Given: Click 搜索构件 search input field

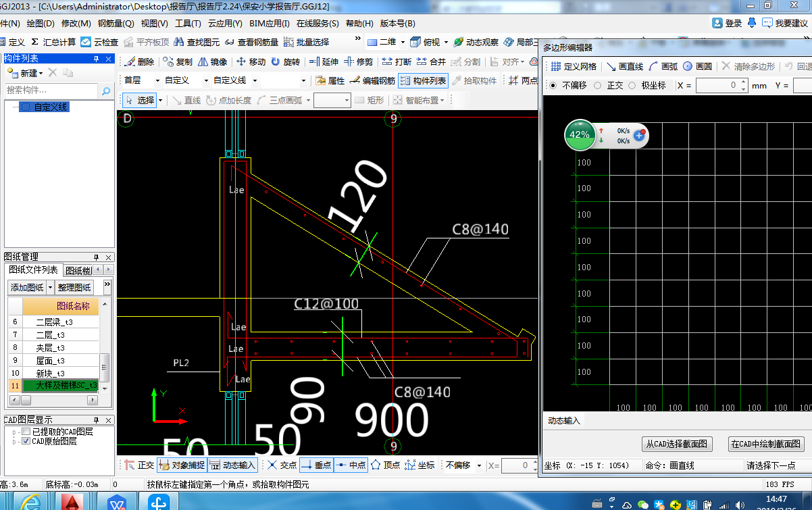Looking at the screenshot, I should (51, 91).
